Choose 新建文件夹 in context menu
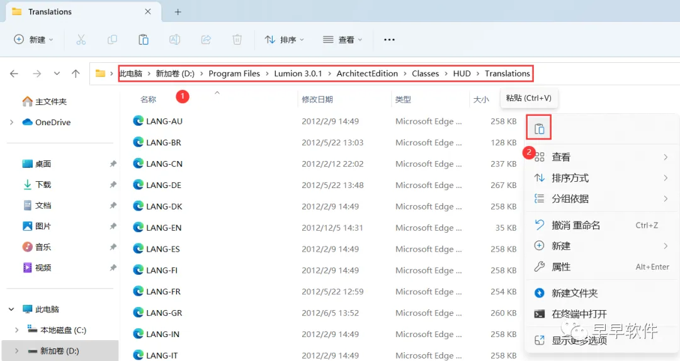This screenshot has width=680, height=361. (601, 293)
